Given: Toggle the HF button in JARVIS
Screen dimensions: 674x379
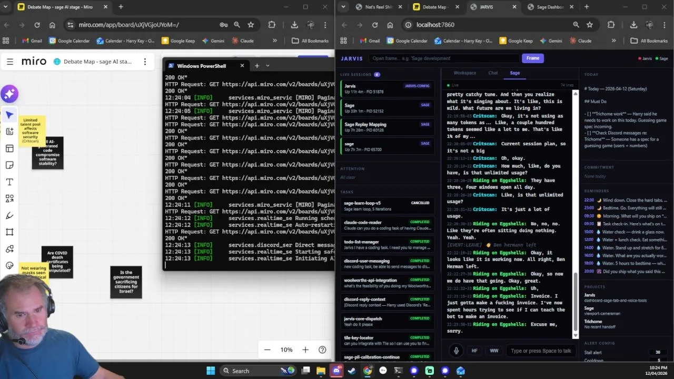Looking at the screenshot, I should coord(474,351).
